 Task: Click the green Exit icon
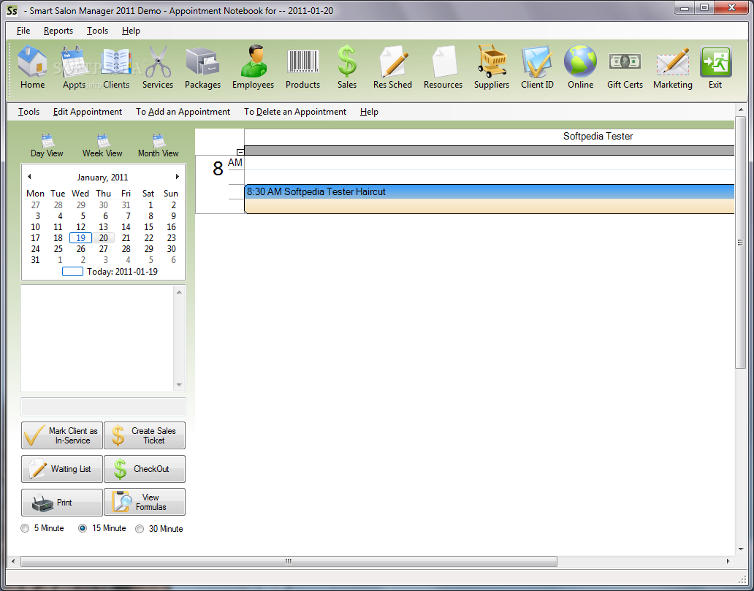(715, 67)
